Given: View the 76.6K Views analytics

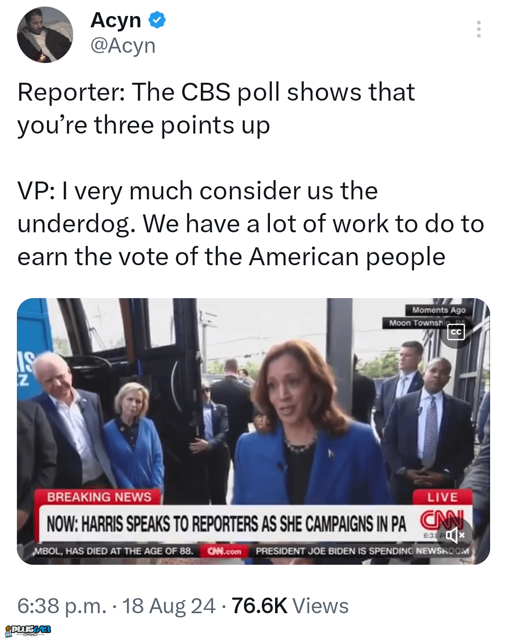Looking at the screenshot, I should [x=290, y=606].
